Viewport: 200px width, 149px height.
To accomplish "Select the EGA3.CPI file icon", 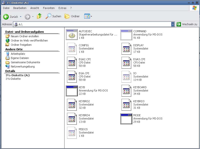I will [x=126, y=63].
